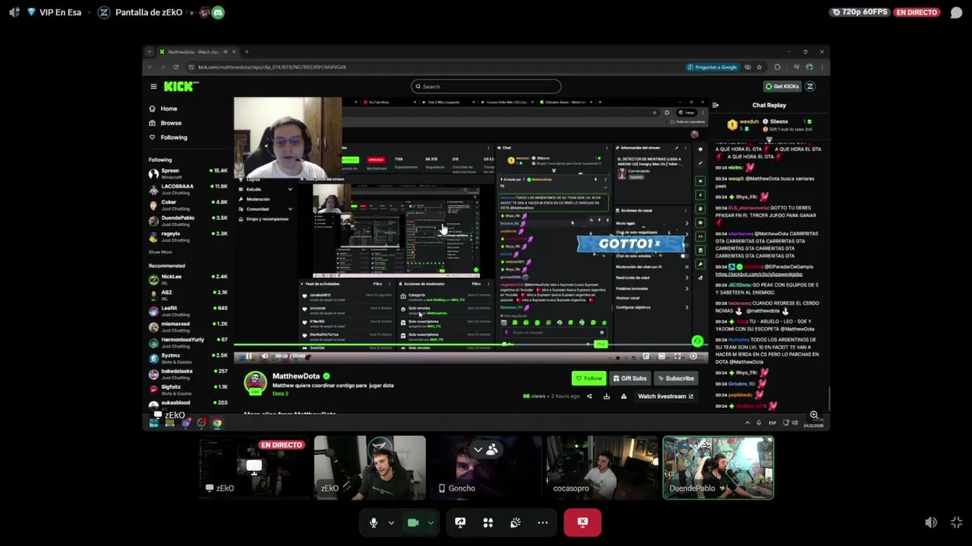Turn off the Discord camera
Screen dimensions: 972x546
[x=413, y=522]
